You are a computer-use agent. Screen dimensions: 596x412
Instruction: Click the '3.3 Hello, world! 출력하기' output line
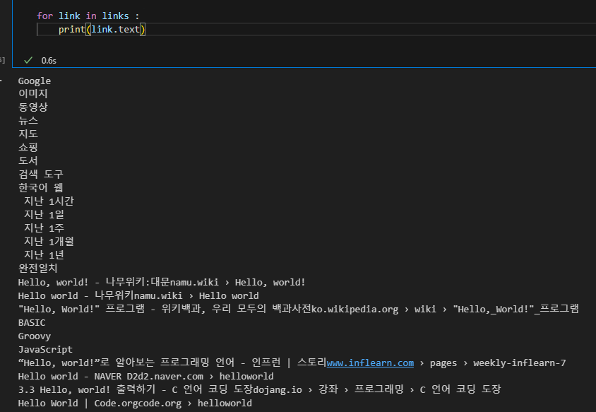point(259,389)
